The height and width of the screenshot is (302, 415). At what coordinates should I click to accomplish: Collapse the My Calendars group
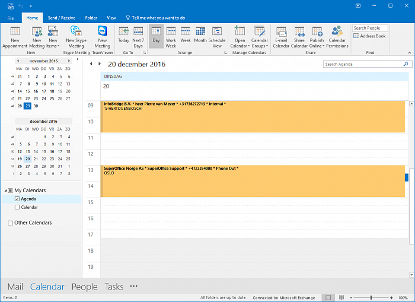click(x=5, y=190)
